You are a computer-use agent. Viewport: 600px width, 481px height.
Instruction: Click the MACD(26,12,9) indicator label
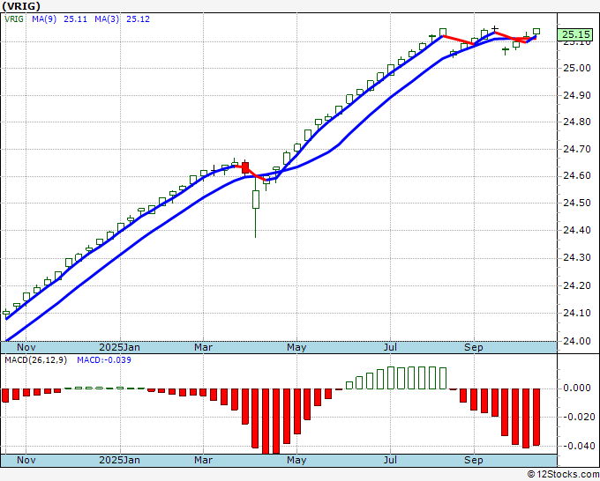click(x=35, y=360)
